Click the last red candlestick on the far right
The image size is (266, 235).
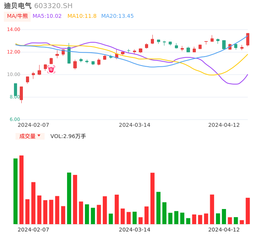click(x=248, y=40)
